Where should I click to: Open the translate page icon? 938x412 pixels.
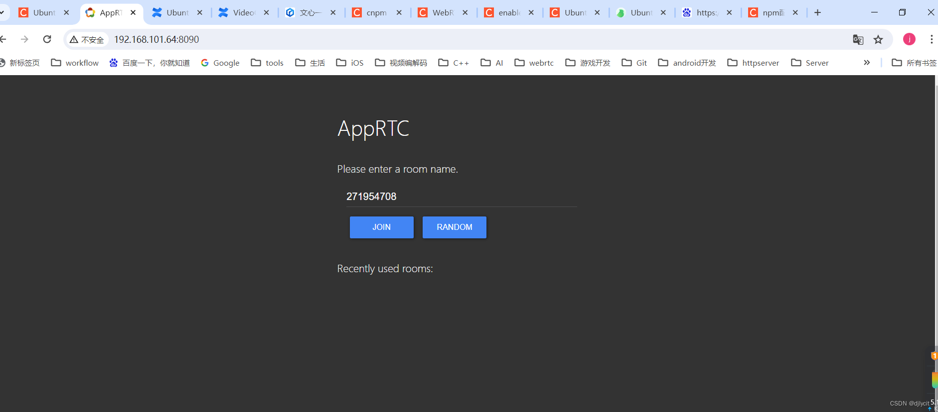coord(858,39)
